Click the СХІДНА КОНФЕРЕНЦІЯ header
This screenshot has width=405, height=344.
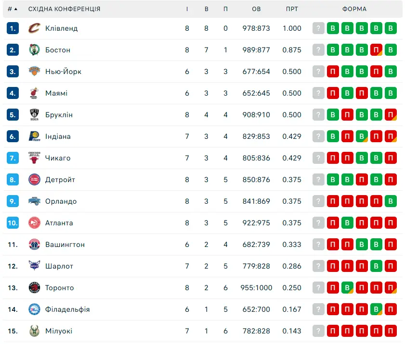tap(65, 9)
